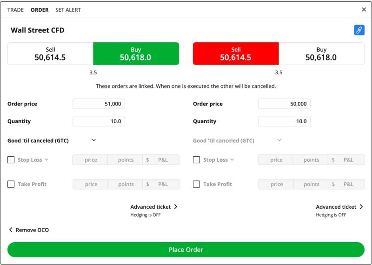Click the right ticket Quantity field
This screenshot has width=372, height=265.
click(x=285, y=121)
